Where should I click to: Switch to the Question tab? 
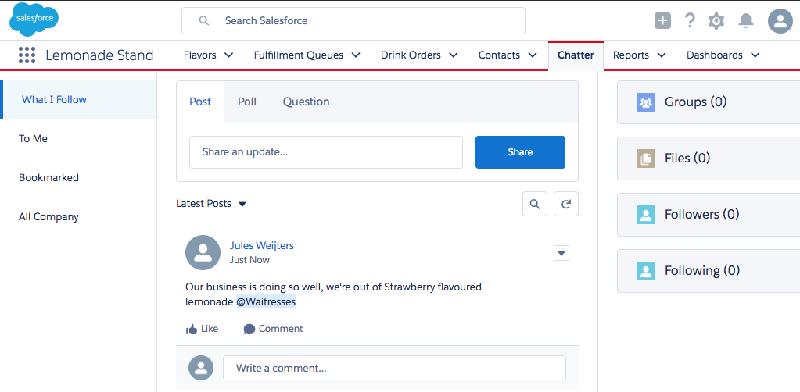306,102
